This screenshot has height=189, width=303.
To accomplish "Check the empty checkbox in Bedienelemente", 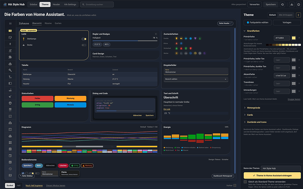I will (27, 173).
